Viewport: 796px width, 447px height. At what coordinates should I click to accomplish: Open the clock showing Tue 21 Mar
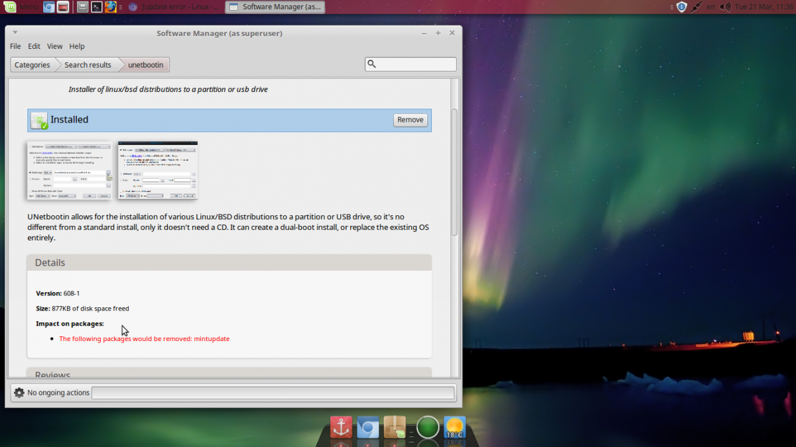click(x=765, y=7)
